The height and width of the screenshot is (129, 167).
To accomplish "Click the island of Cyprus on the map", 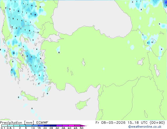I will pos(82,105).
